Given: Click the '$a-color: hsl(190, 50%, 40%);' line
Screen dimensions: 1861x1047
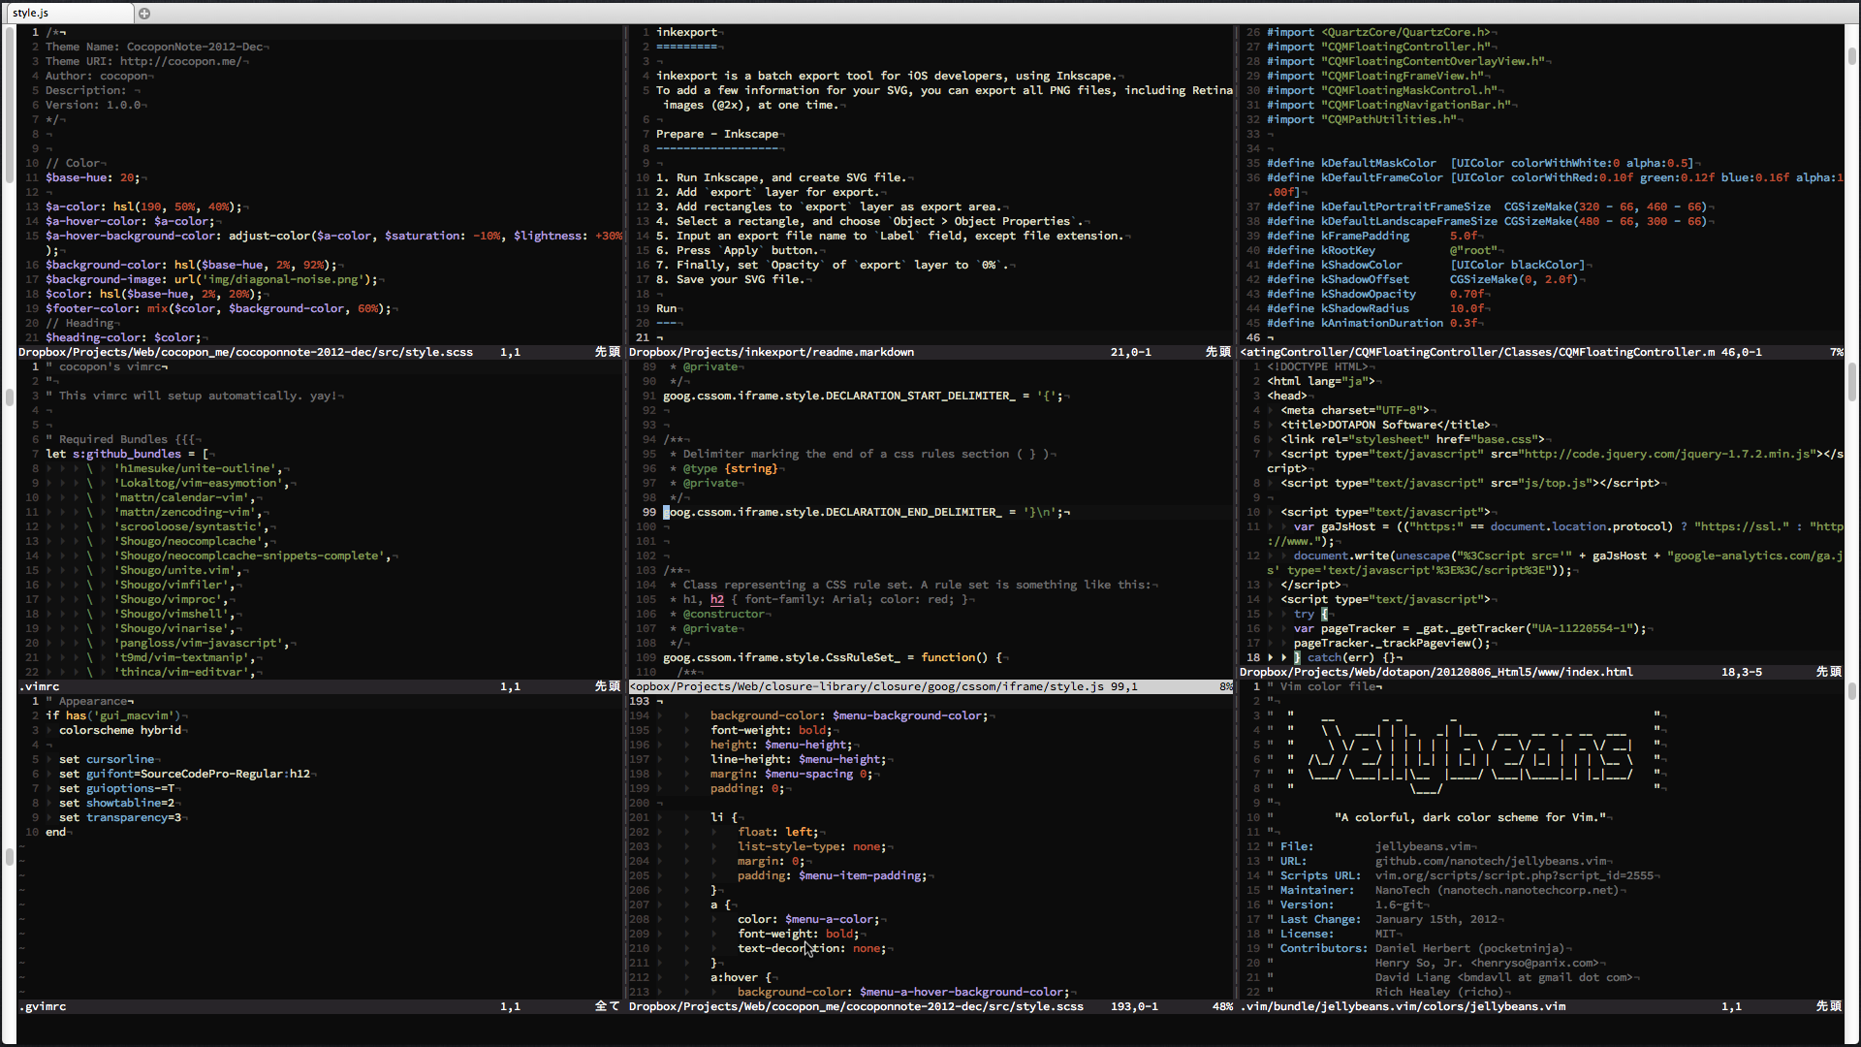Looking at the screenshot, I should (143, 206).
